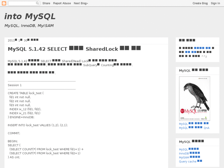Open the InnoDB category link
The height and width of the screenshot is (168, 224).
189,153
